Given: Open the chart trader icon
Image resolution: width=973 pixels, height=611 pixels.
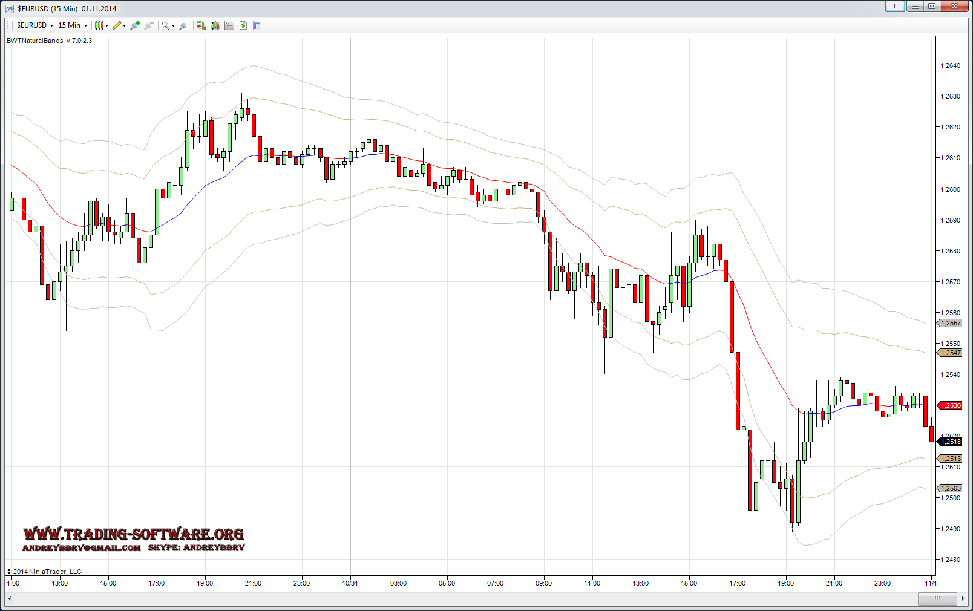Looking at the screenshot, I should [201, 25].
